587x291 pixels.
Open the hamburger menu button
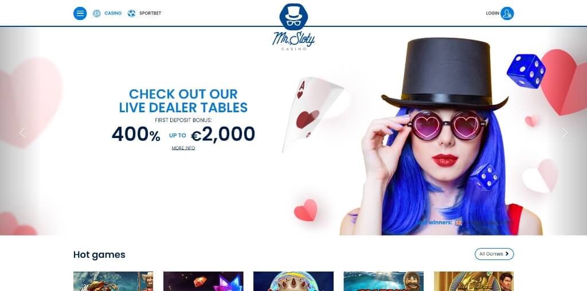80,14
